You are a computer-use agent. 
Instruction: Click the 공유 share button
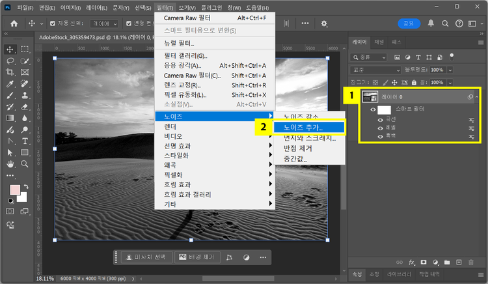click(409, 23)
